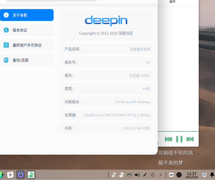The image size is (215, 180).
Task: Click the deepin logo
Action: pyautogui.click(x=106, y=21)
